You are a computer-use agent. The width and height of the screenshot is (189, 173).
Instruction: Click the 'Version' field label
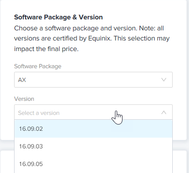click(x=24, y=99)
